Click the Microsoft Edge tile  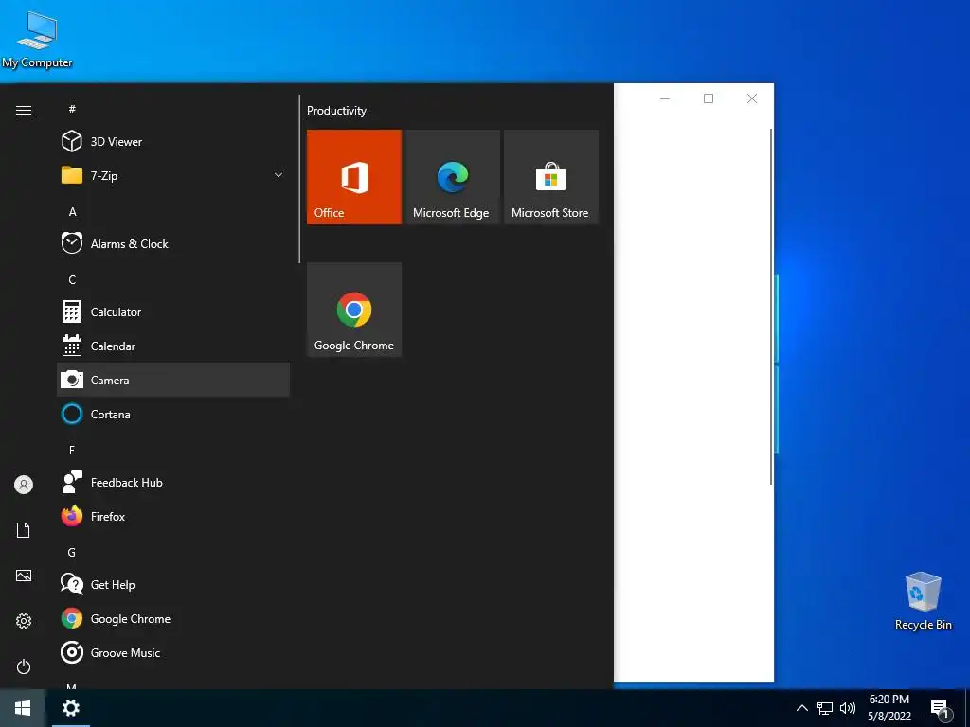coord(453,177)
